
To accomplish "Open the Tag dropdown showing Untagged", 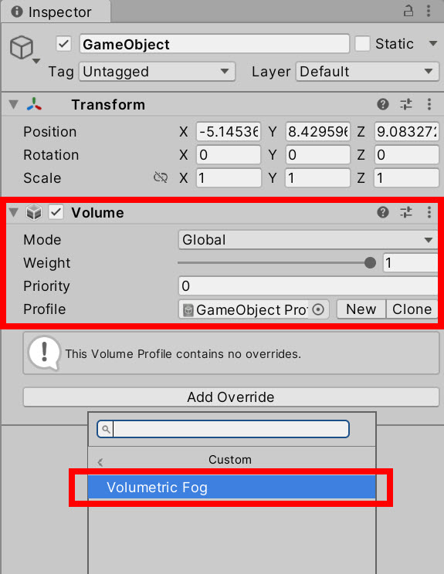I will (x=157, y=72).
